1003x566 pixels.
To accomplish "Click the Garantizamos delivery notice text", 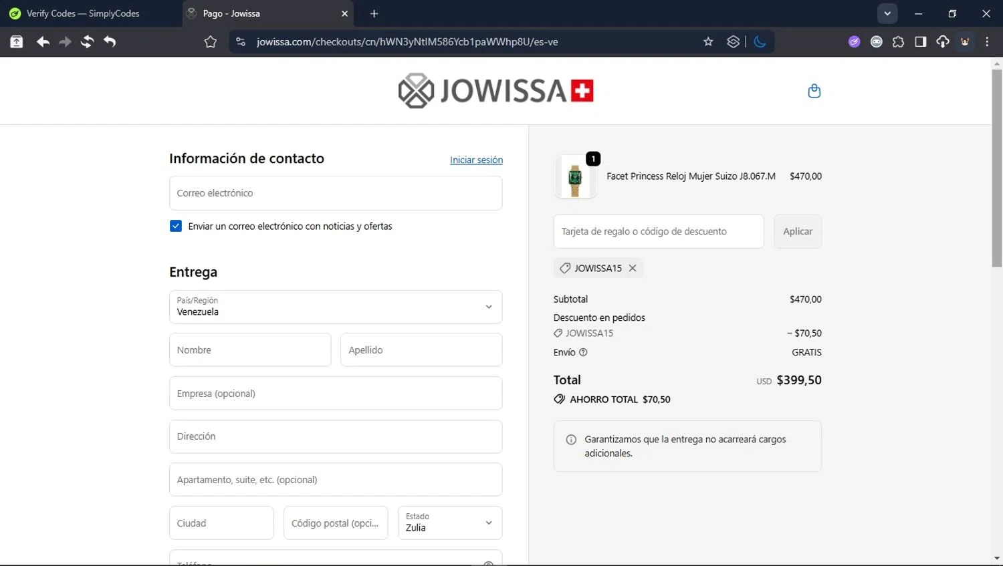I will point(685,446).
